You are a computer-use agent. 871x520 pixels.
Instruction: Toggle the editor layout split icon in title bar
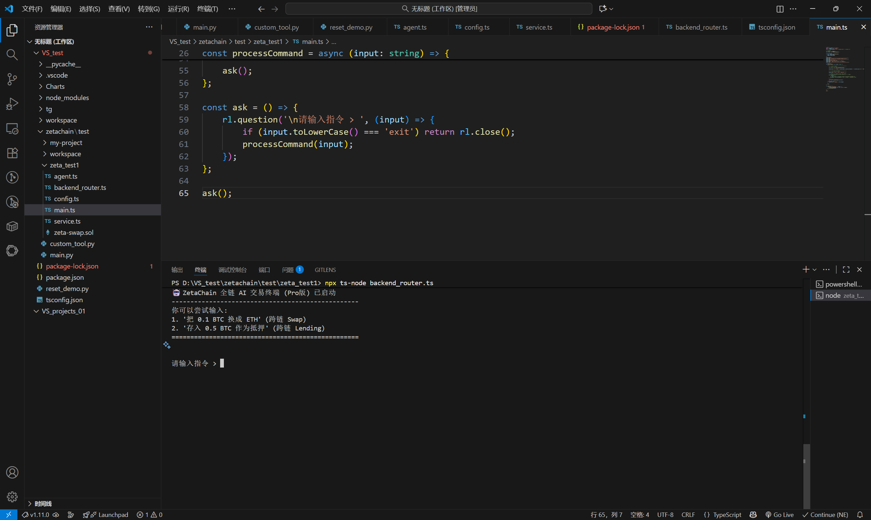pos(779,9)
